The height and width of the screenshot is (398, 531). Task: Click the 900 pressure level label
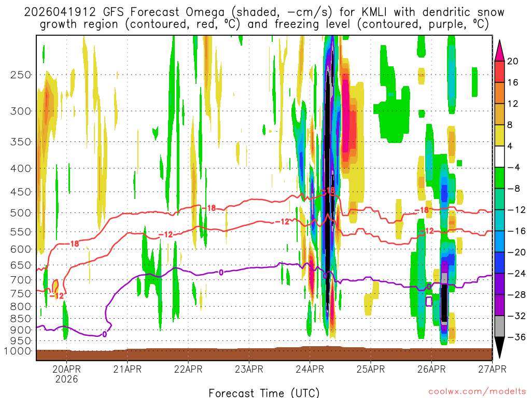[x=21, y=330]
